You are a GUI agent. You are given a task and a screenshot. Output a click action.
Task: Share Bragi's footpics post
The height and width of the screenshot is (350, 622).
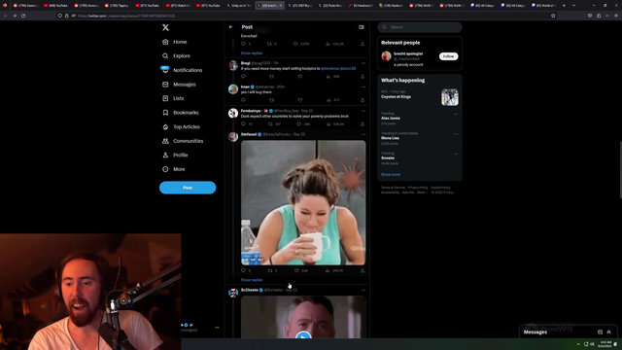(363, 76)
